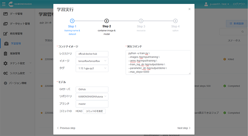Go to Next step
This screenshot has height=136, width=248.
click(x=184, y=128)
